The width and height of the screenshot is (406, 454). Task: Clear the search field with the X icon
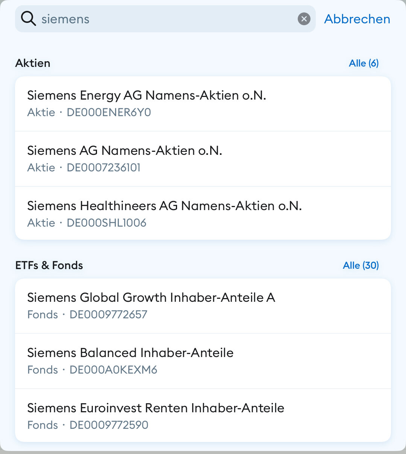[x=304, y=19]
